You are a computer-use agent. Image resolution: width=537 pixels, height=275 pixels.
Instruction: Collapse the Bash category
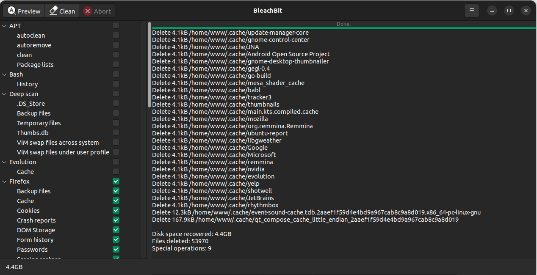point(5,74)
